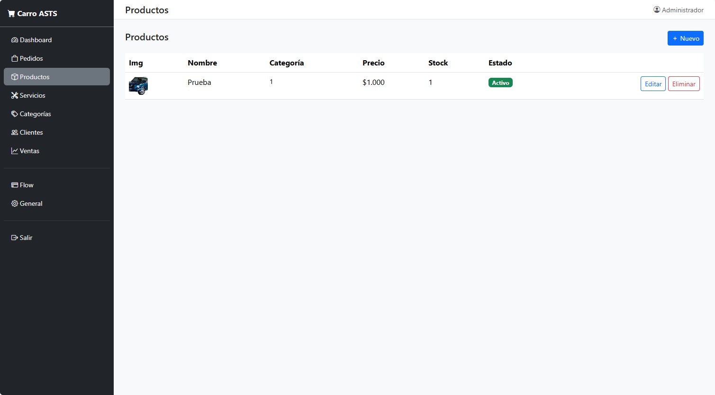This screenshot has height=395, width=715.
Task: Click the Salir exit arrow icon
Action: (x=15, y=238)
